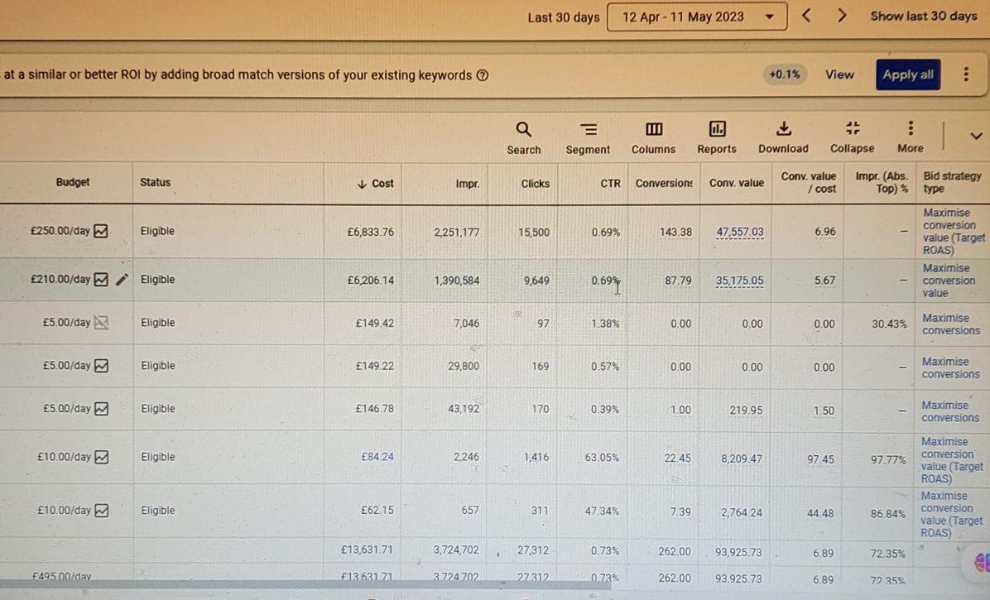Sort by the Clicks column header

pyautogui.click(x=535, y=184)
